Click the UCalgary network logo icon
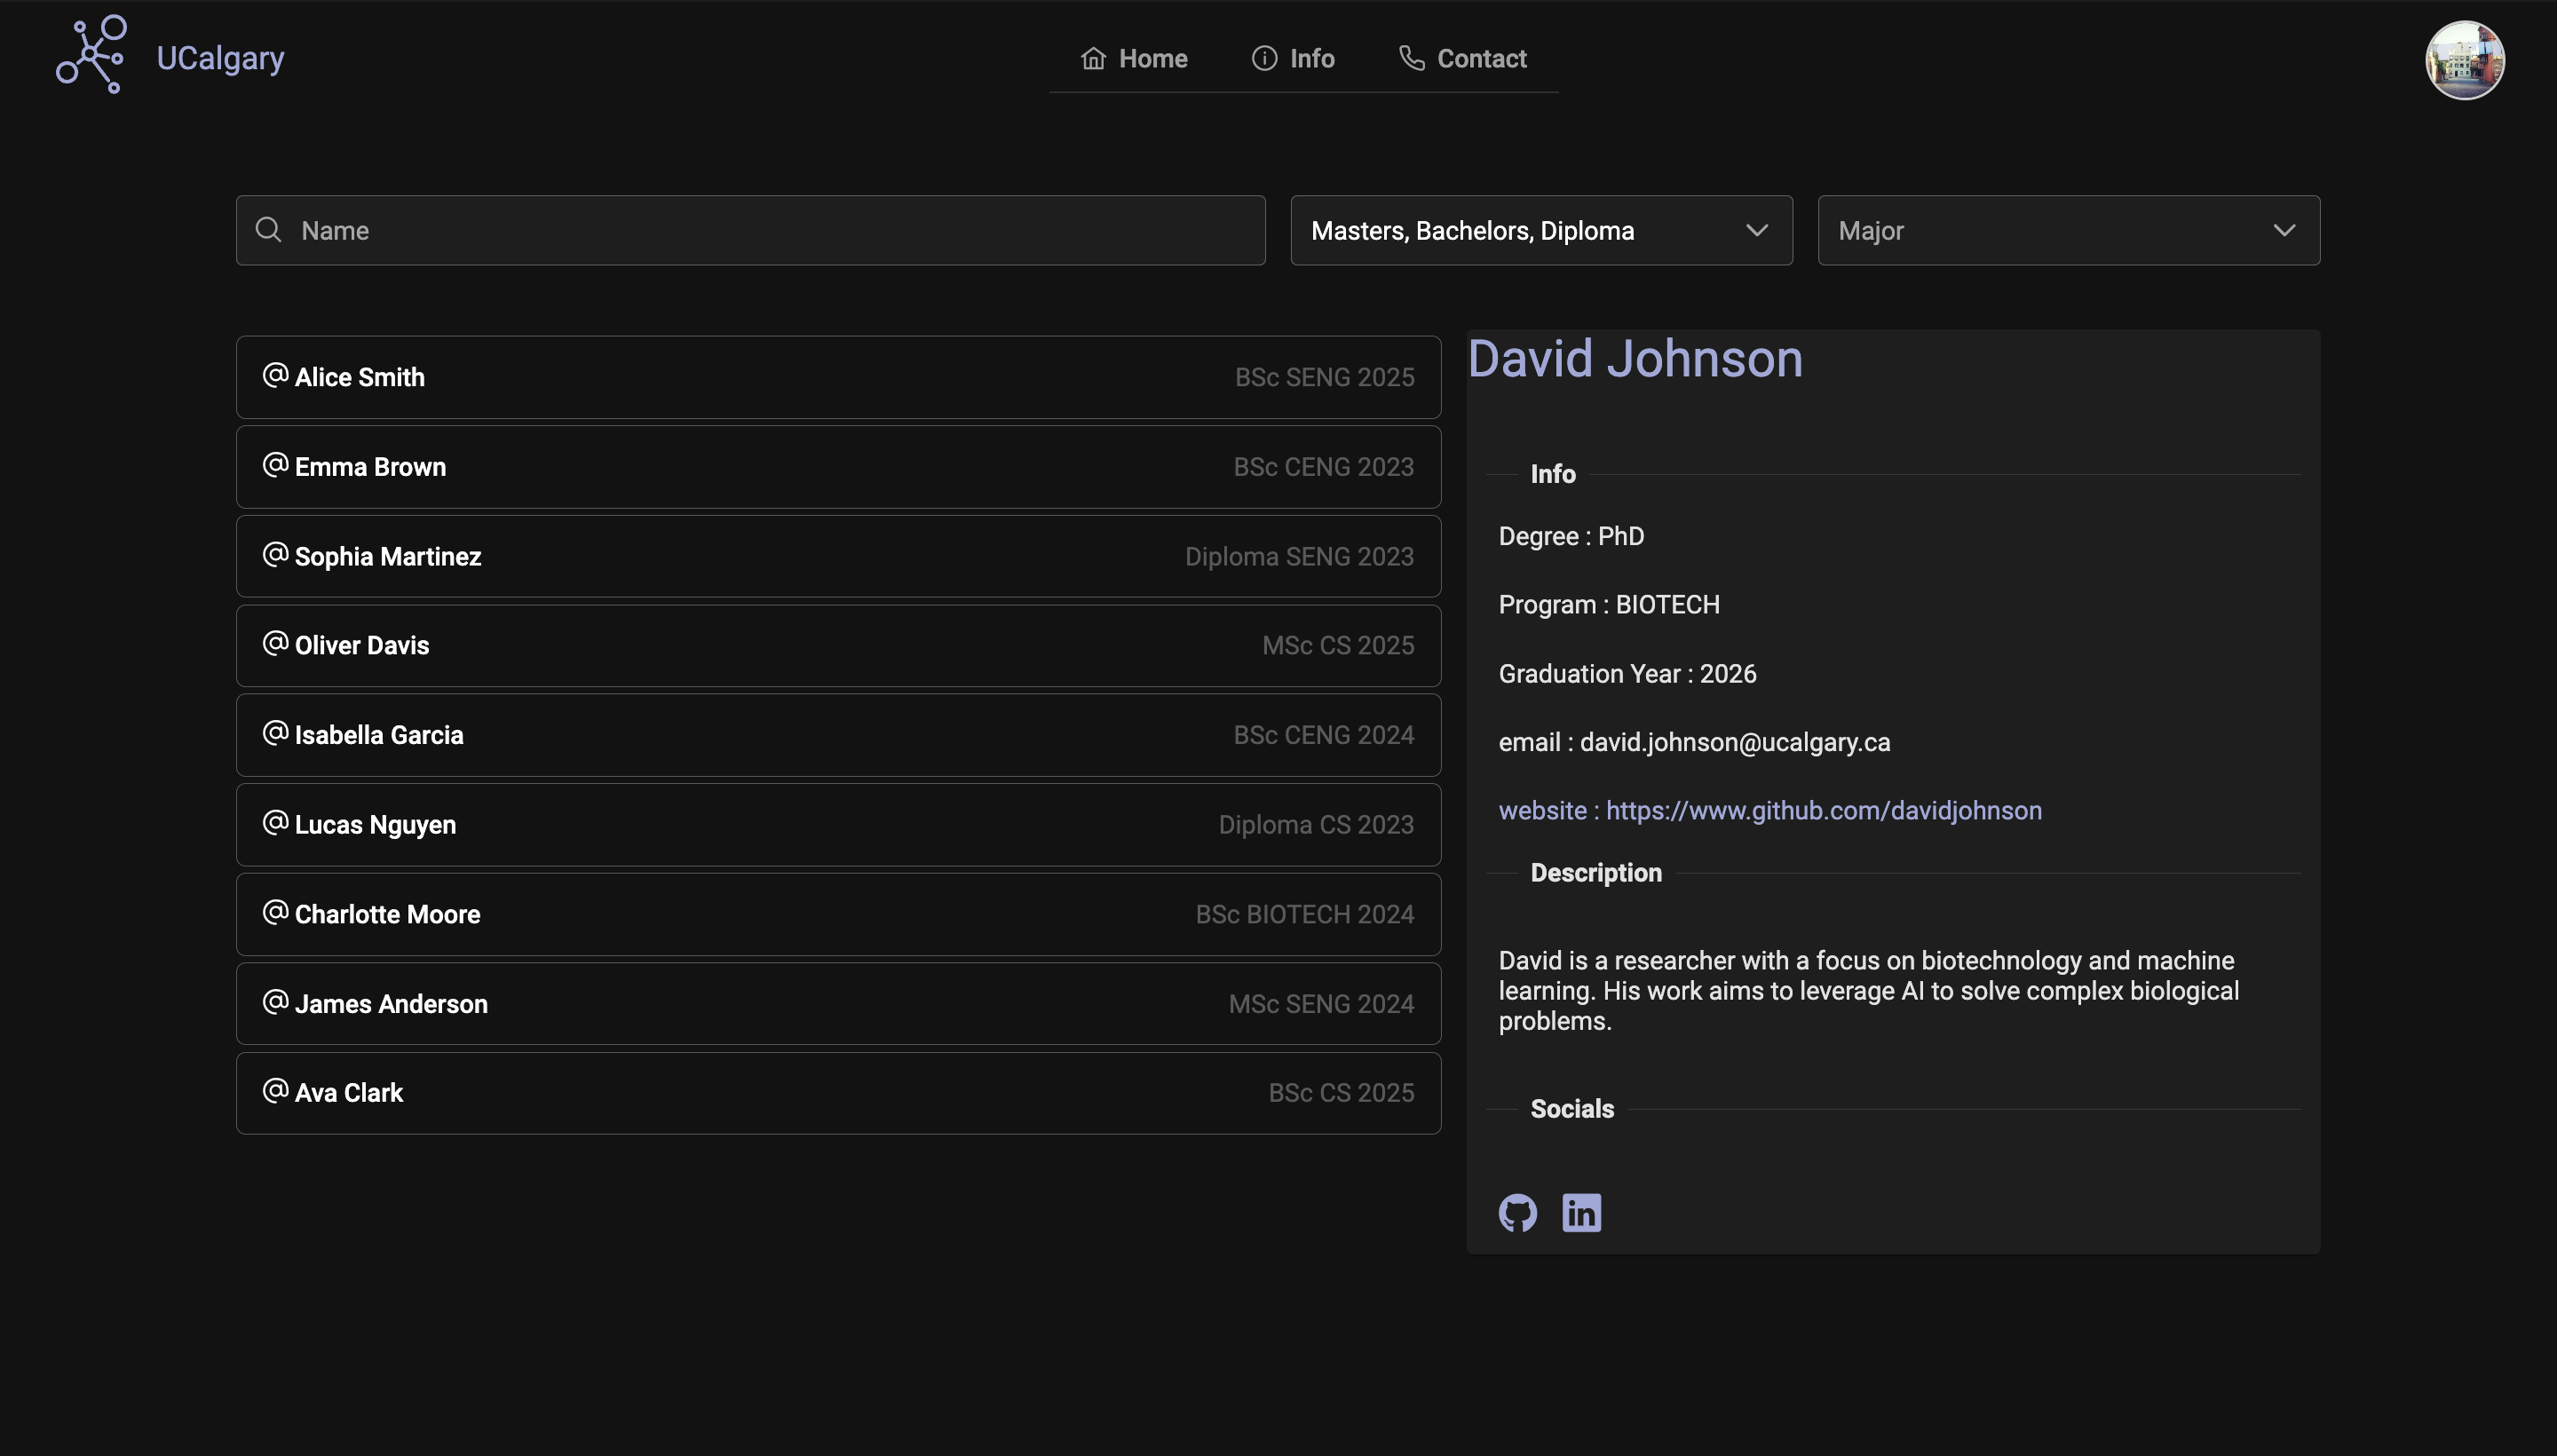The width and height of the screenshot is (2557, 1456). pos(91,56)
